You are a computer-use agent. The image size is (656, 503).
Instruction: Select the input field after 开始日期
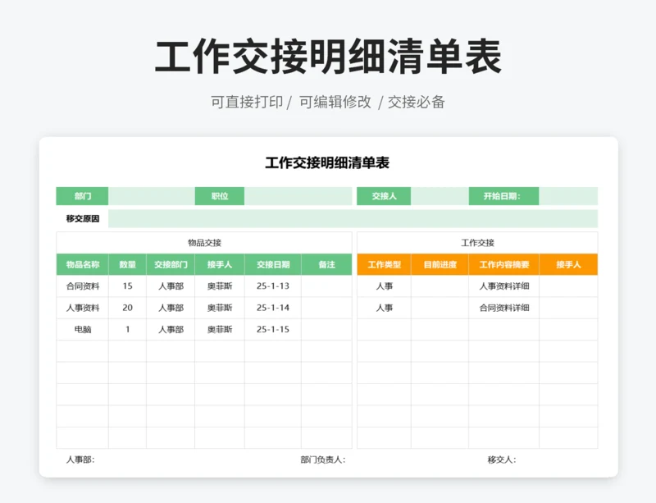point(567,196)
